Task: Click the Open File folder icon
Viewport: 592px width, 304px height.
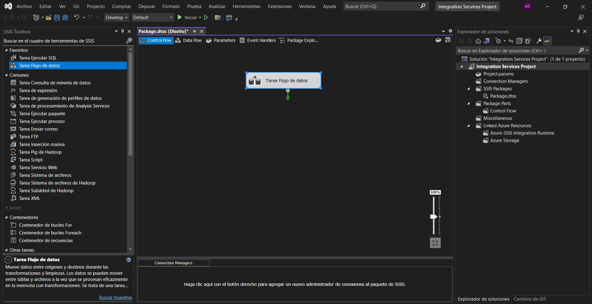Action: (48, 18)
